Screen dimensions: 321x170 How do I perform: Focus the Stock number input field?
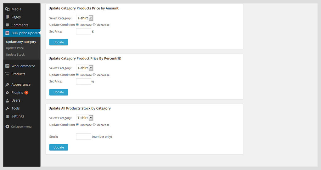pos(83,136)
